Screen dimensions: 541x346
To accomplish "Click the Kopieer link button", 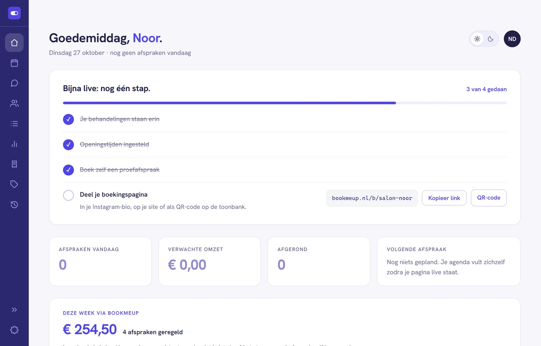I will click(444, 198).
